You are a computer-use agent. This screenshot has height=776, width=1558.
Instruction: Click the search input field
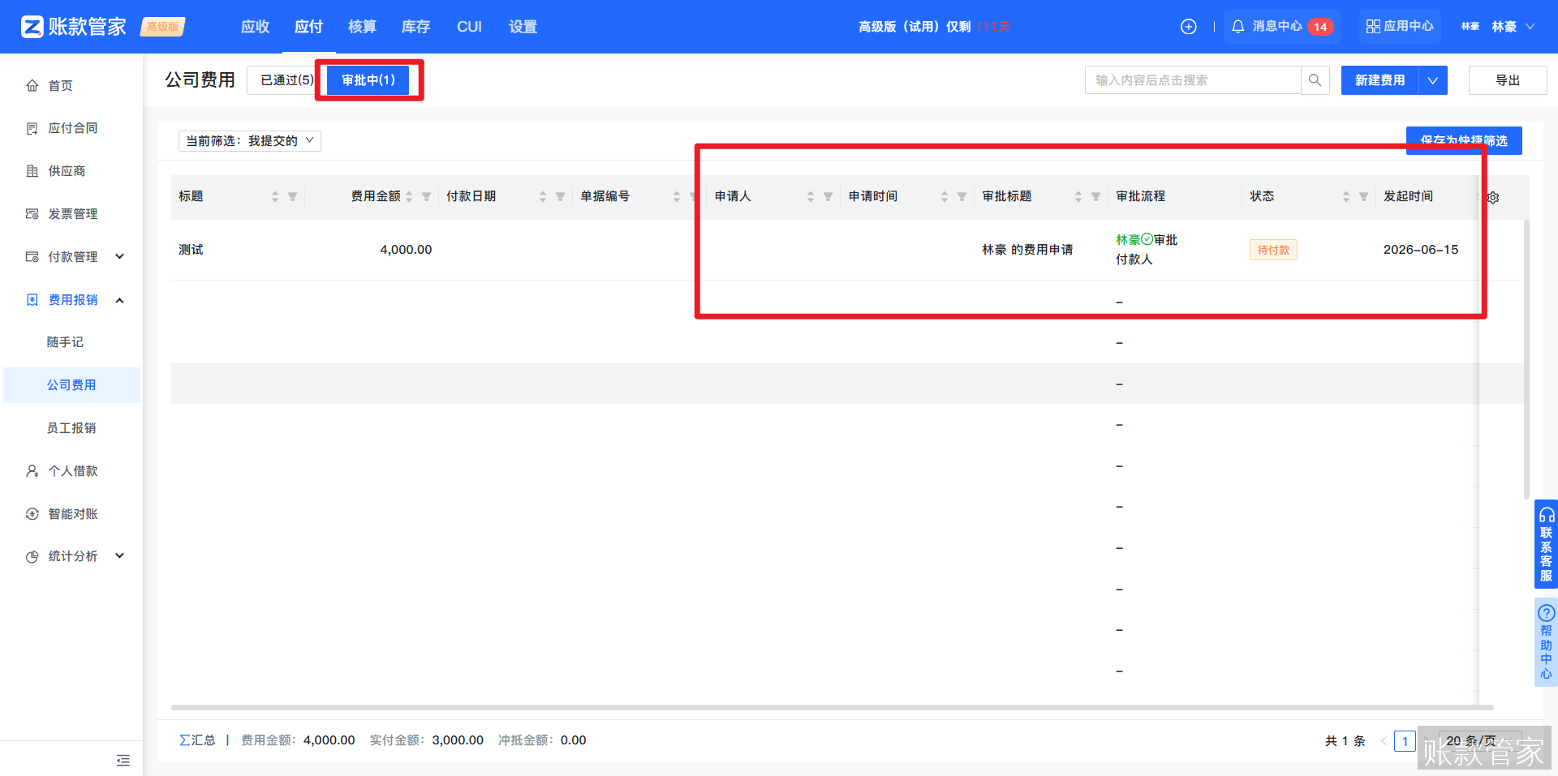click(x=1193, y=80)
